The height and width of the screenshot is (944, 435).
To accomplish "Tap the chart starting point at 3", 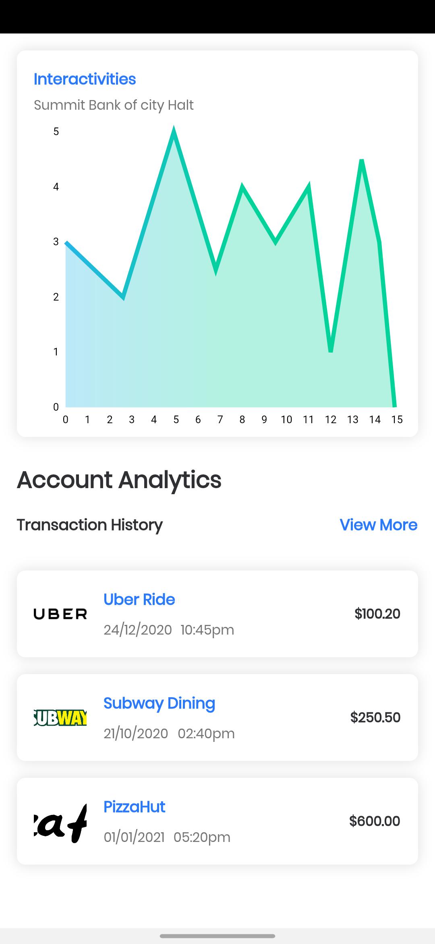I will pos(66,242).
